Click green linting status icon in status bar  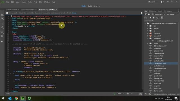coord(114,94)
